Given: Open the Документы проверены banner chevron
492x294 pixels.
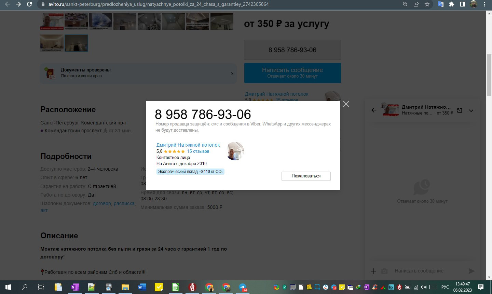Looking at the screenshot, I should point(232,73).
